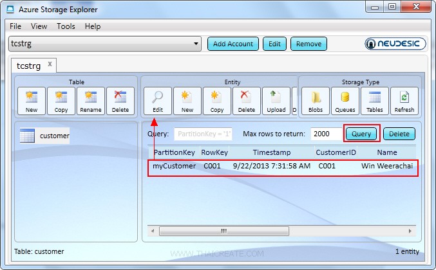Copy the selected entity
This screenshot has height=270, width=436.
[217, 101]
